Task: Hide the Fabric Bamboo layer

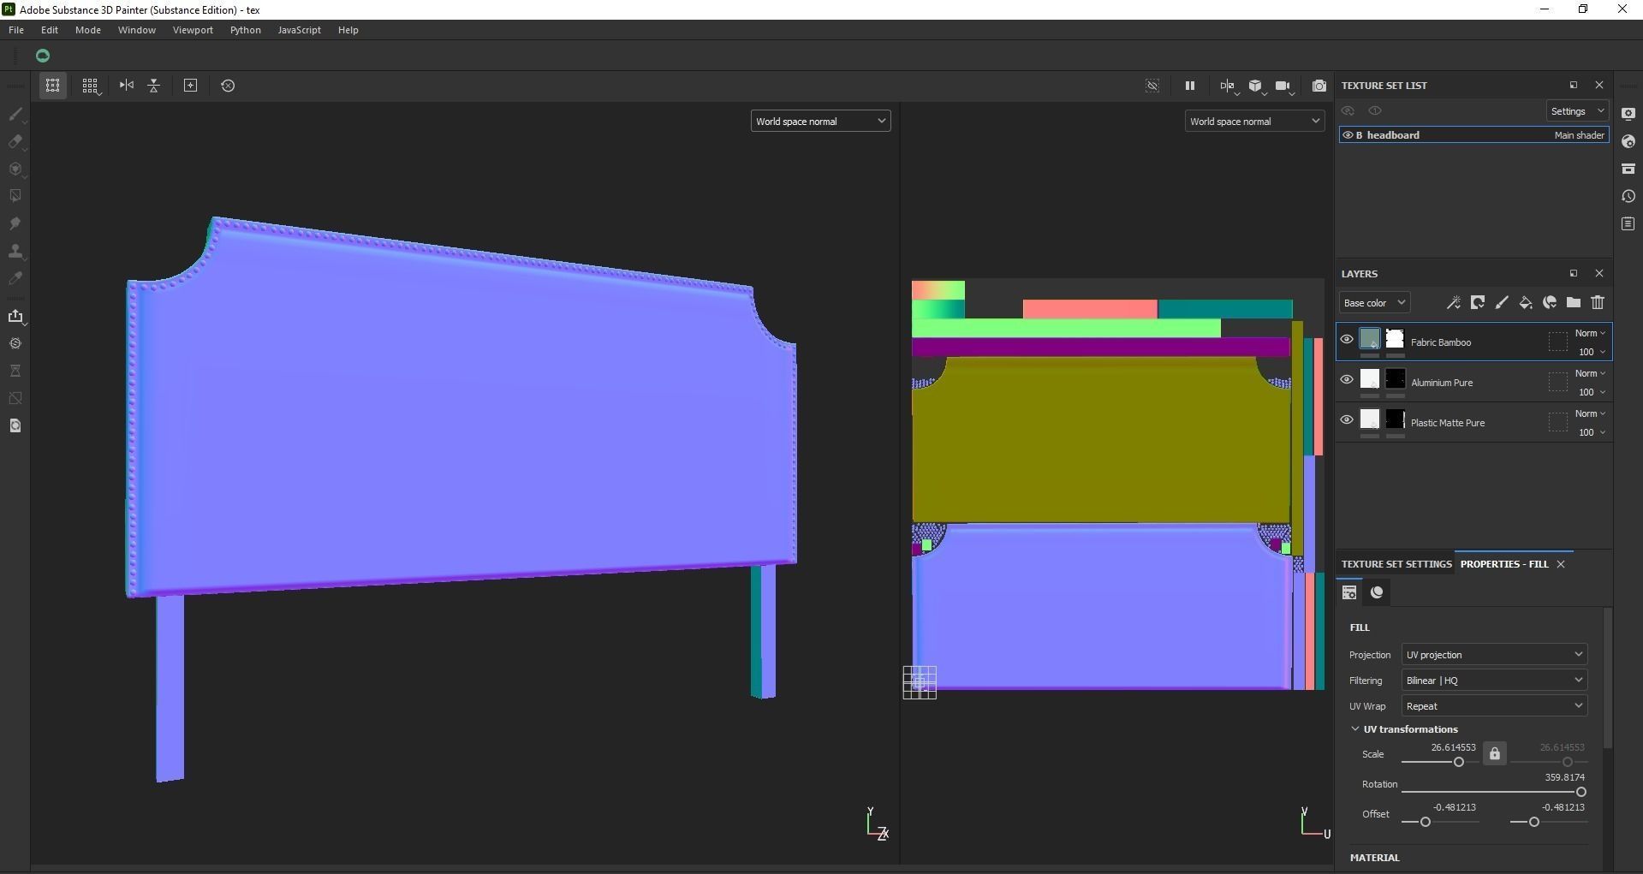Action: pyautogui.click(x=1347, y=340)
